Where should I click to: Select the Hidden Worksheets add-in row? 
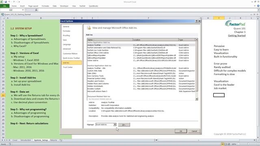[141, 86]
